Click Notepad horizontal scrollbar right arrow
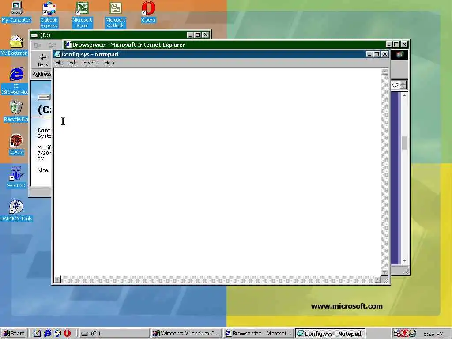 pos(378,279)
